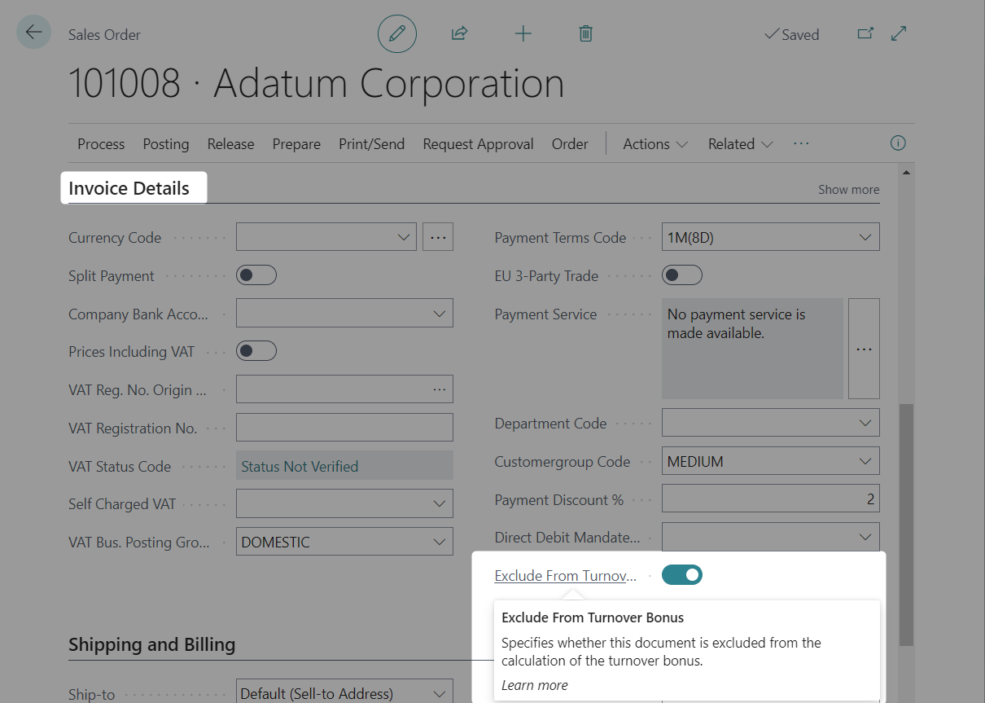Open the Posting menu
985x703 pixels.
166,144
